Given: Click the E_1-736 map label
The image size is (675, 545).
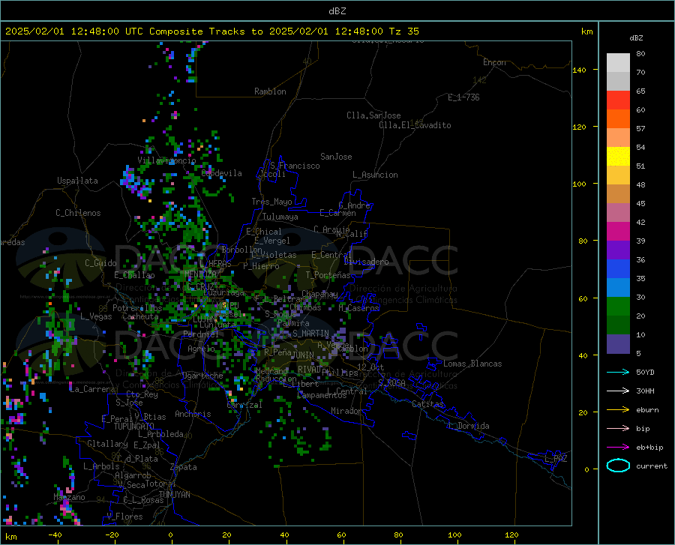Looking at the screenshot, I should pos(463,97).
